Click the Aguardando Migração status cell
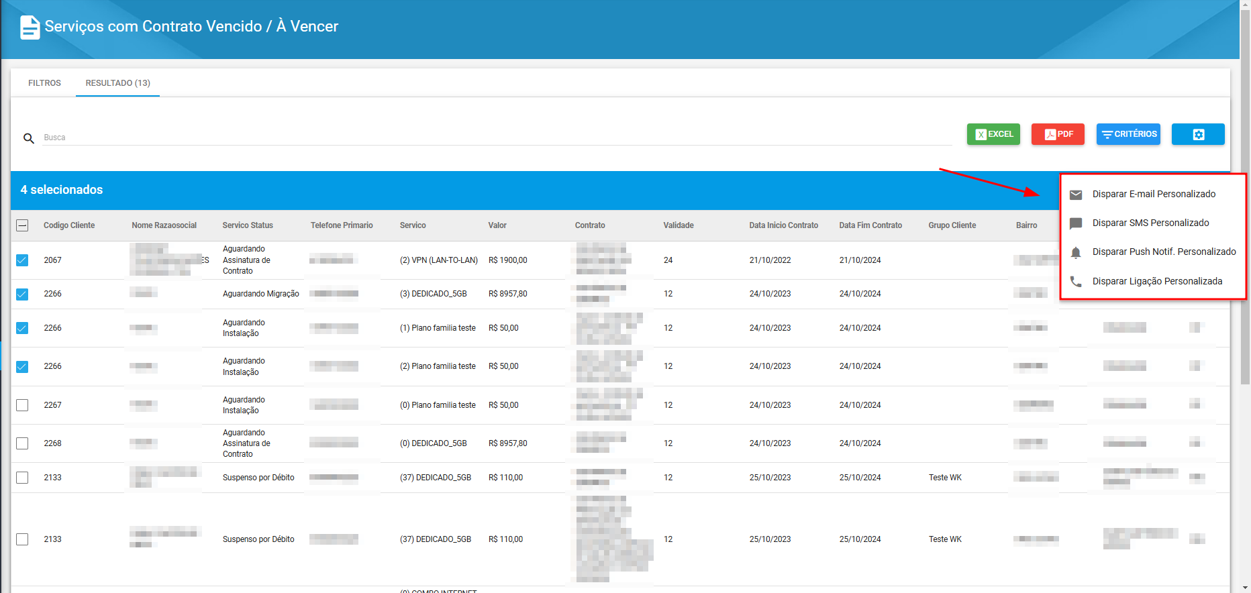The image size is (1251, 593). tap(261, 294)
